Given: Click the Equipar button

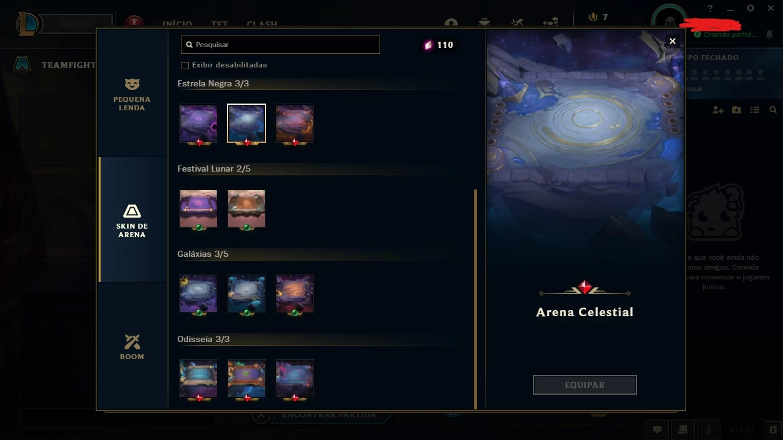Looking at the screenshot, I should coord(585,385).
